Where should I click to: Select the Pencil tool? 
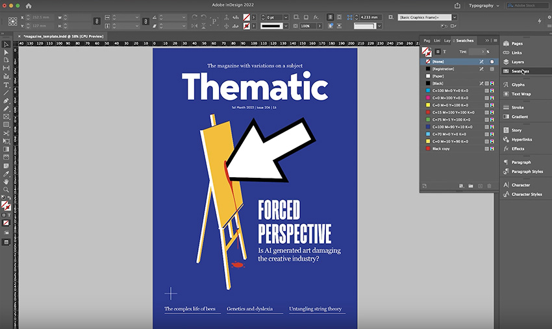point(6,108)
